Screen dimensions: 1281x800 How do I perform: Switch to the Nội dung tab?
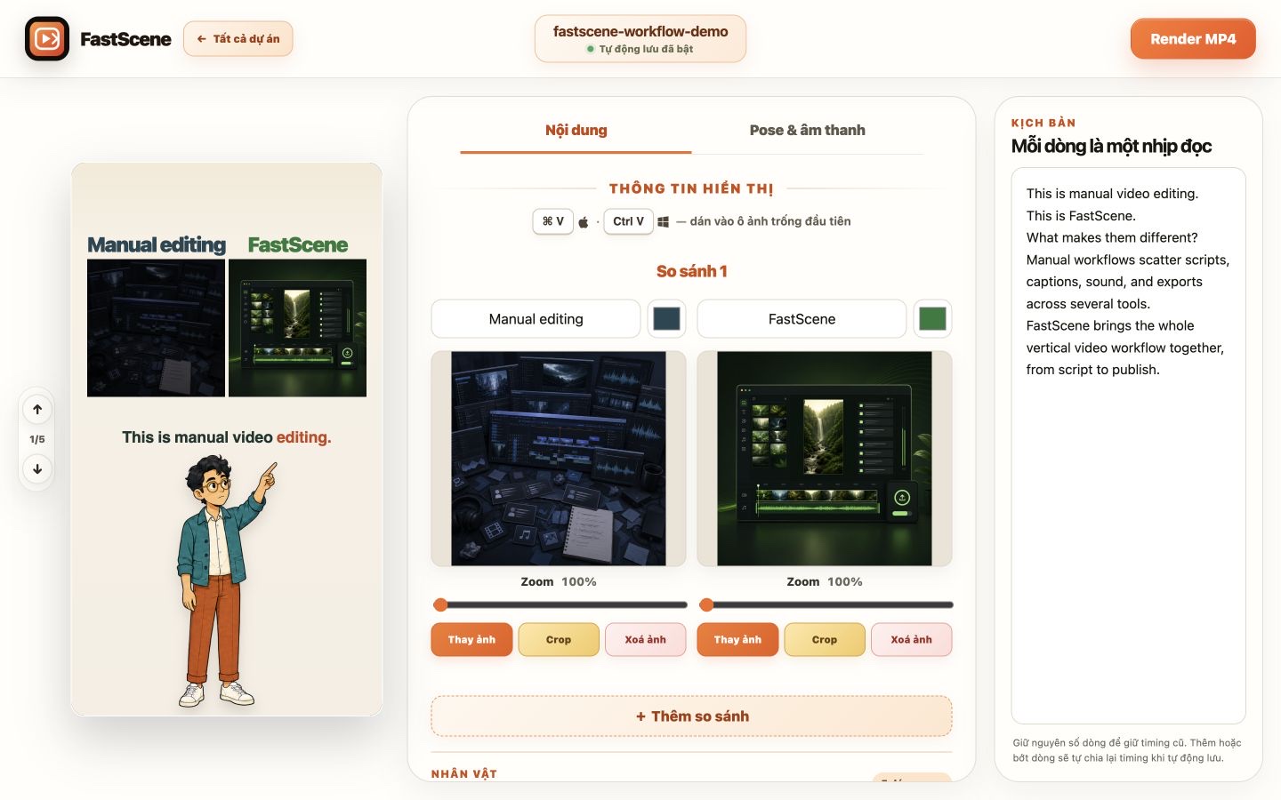click(x=576, y=130)
